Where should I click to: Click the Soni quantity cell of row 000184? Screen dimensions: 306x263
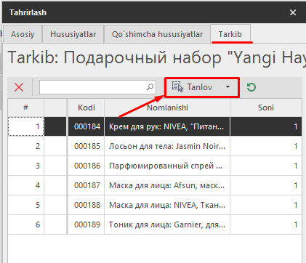[266, 126]
